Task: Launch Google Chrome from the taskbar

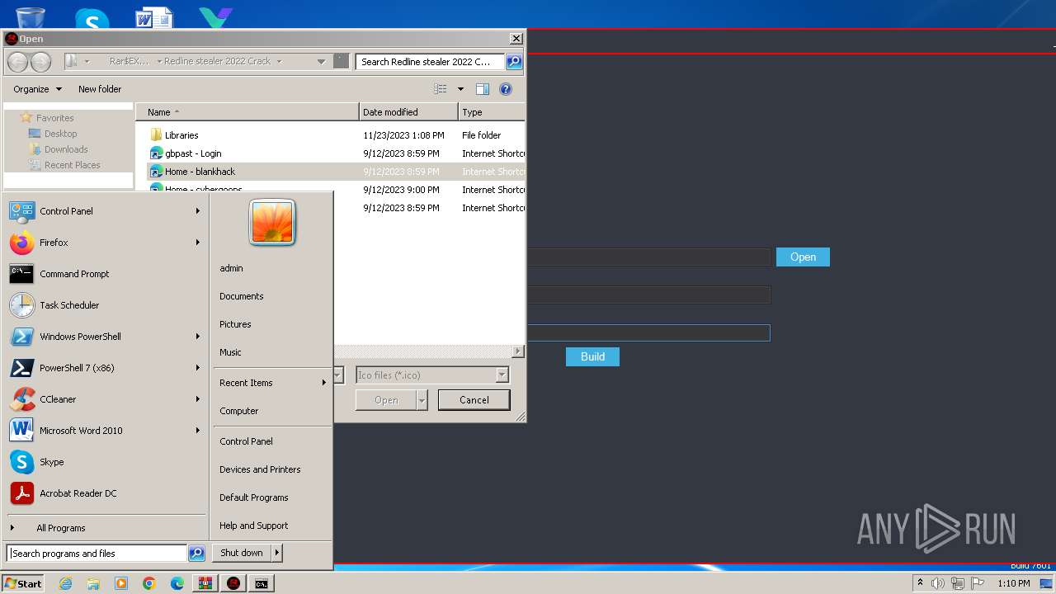Action: (149, 583)
